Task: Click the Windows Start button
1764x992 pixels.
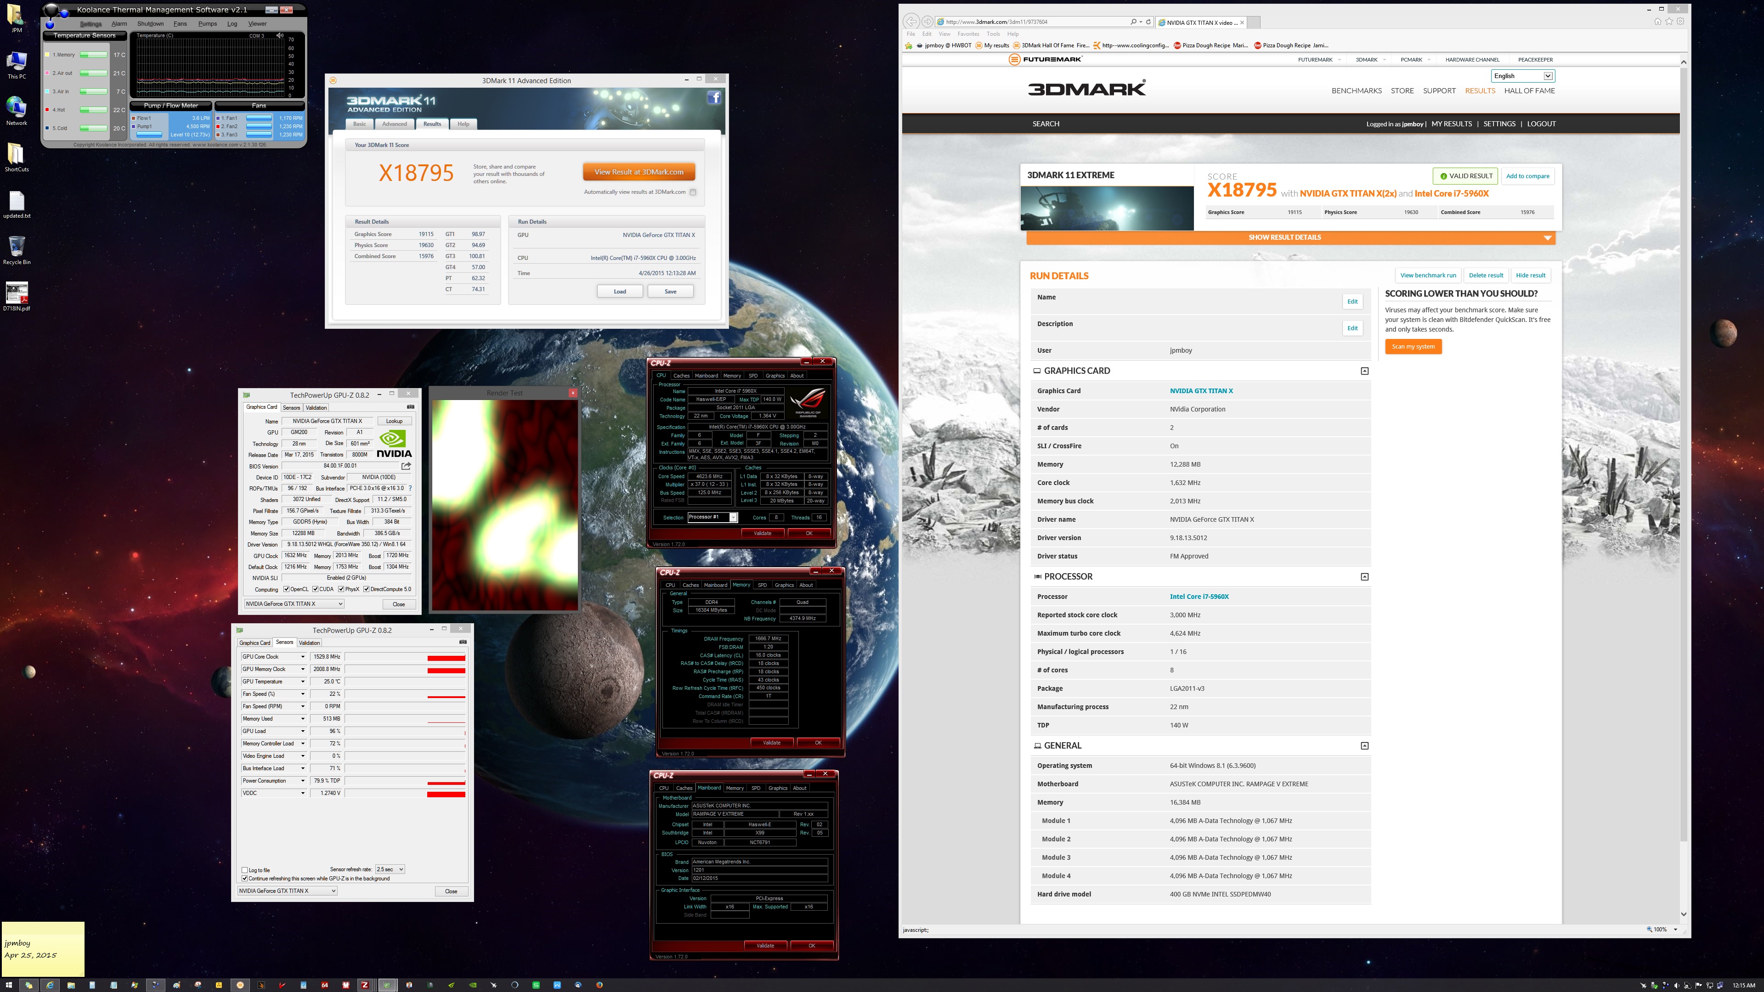Action: coord(9,985)
